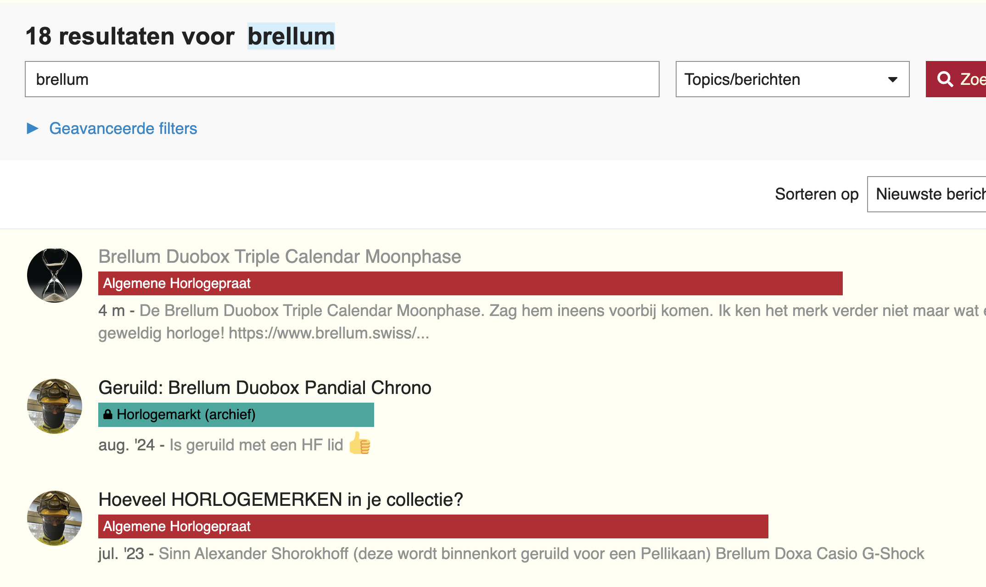The height and width of the screenshot is (587, 986).
Task: Expand Geavanceerde filters triangle
Action: tap(33, 128)
